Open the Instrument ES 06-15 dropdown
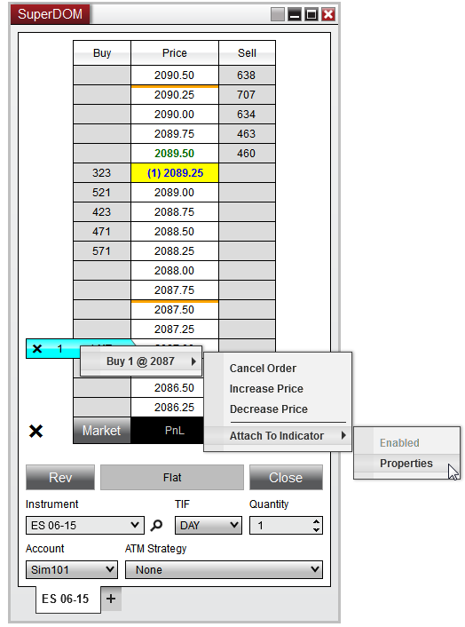This screenshot has height=627, width=465. [85, 525]
